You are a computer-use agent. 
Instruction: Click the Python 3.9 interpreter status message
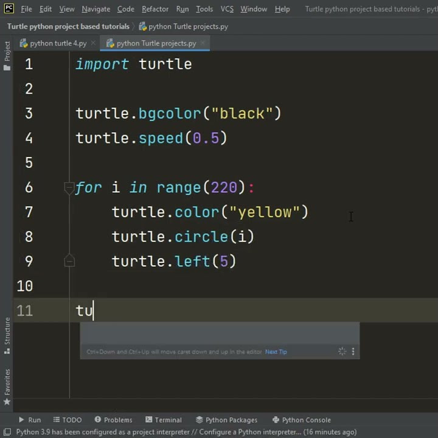point(186,432)
